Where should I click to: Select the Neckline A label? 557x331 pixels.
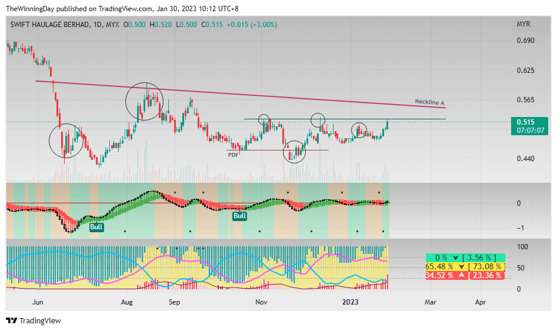click(x=429, y=102)
